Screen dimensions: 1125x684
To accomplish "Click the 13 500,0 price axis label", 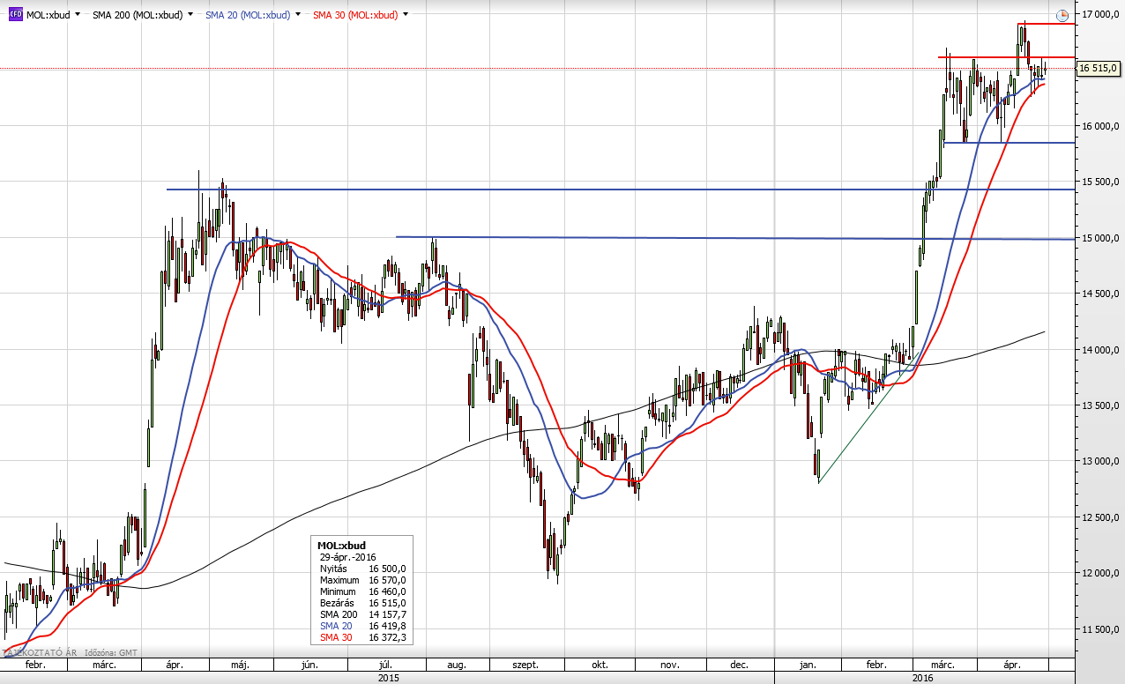I will [x=1100, y=405].
